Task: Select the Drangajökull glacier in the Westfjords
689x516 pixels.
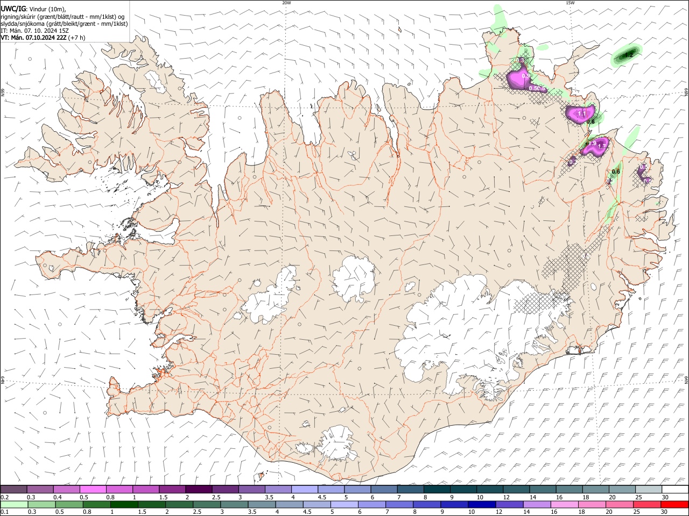Action: (x=156, y=81)
